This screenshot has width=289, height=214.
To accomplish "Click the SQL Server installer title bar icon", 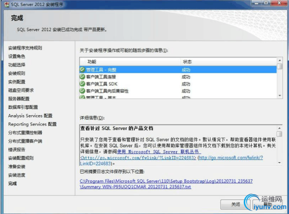I will (x=7, y=4).
